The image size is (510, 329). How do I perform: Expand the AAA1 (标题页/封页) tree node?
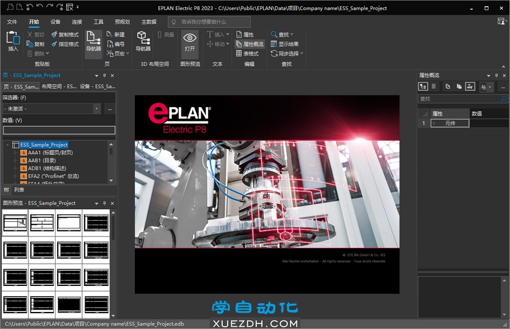[15, 153]
